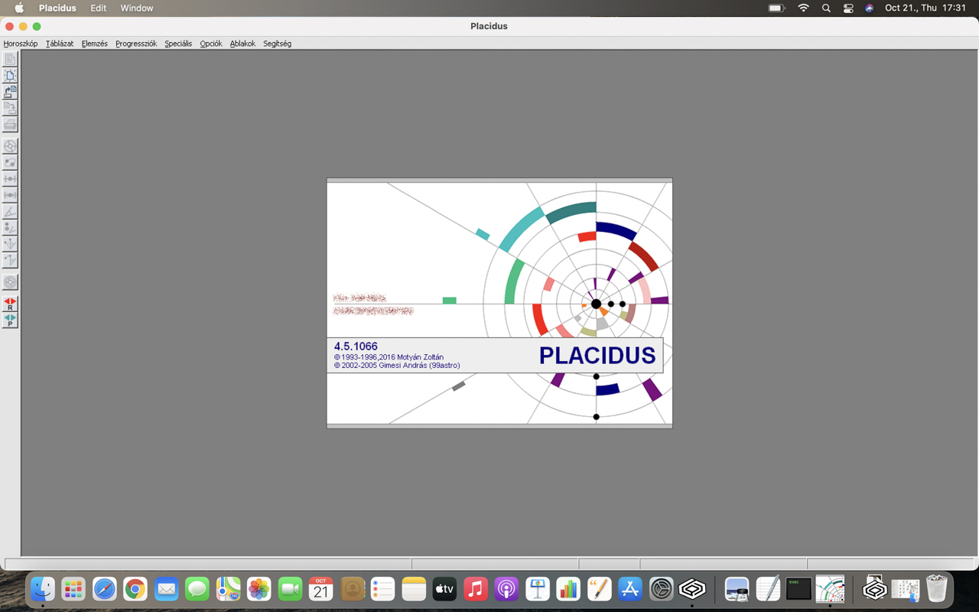The height and width of the screenshot is (612, 979).
Task: Open the Edit menu in the macOS bar
Action: coord(99,8)
